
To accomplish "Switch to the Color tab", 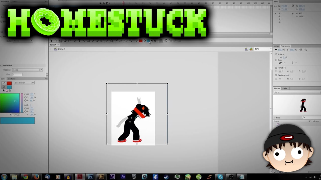I will click(3, 79).
